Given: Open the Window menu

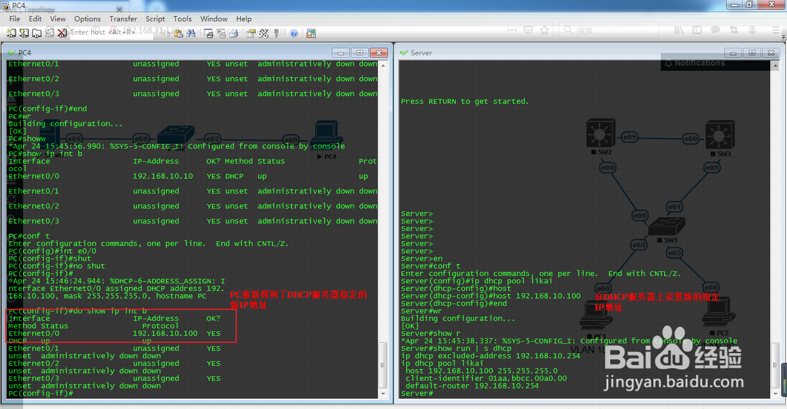Looking at the screenshot, I should (214, 18).
